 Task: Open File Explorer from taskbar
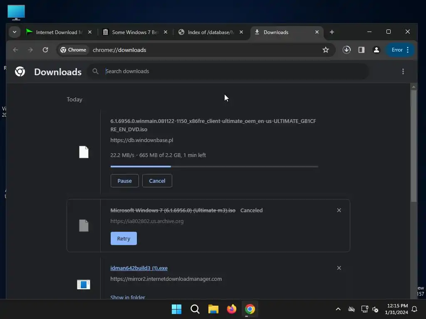click(213, 309)
